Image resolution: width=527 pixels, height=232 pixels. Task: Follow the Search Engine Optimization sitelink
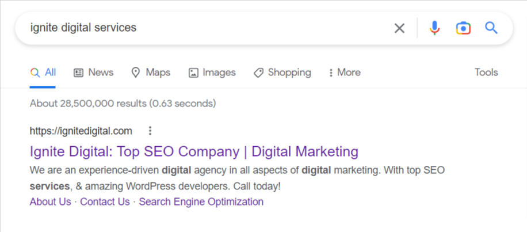(x=201, y=201)
